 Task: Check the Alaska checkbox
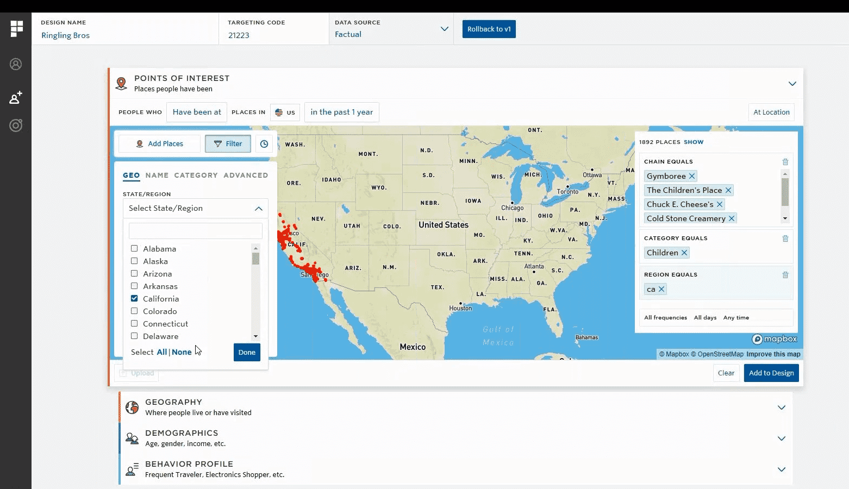point(134,261)
